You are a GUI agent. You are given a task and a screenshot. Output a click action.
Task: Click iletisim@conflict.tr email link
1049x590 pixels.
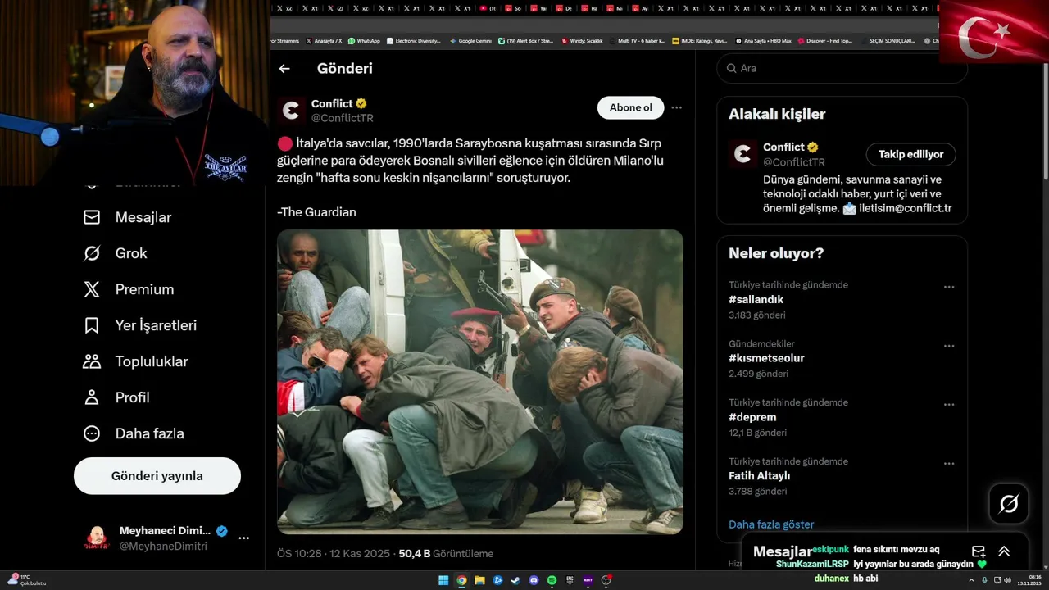[905, 208]
